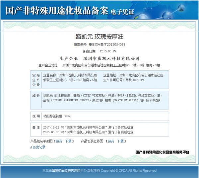Download the 产品包装平面图 image
Viewport: 199px width, 178px height.
click(x=68, y=141)
